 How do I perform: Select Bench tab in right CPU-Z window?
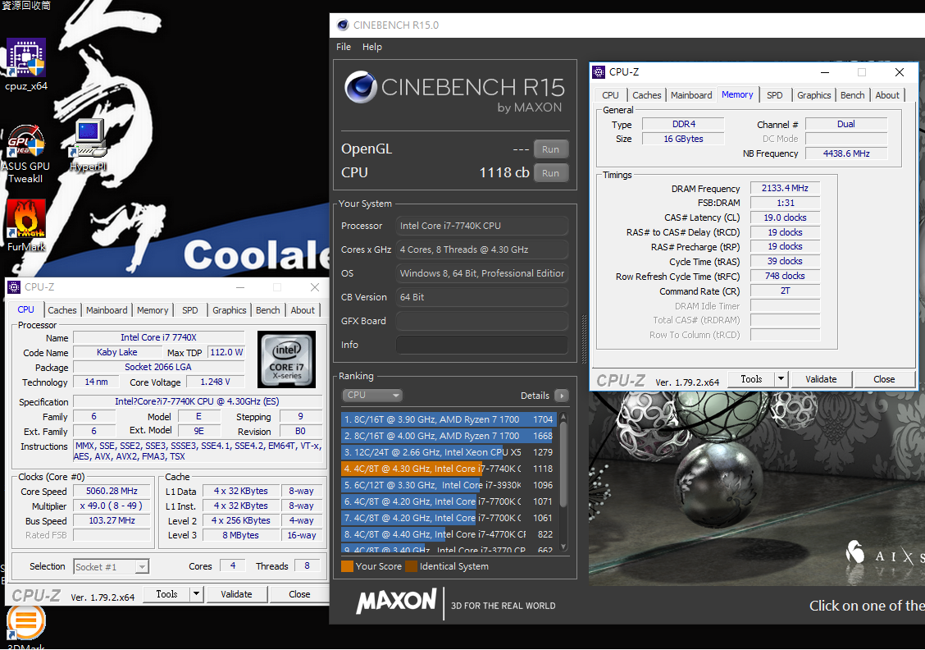pyautogui.click(x=853, y=95)
